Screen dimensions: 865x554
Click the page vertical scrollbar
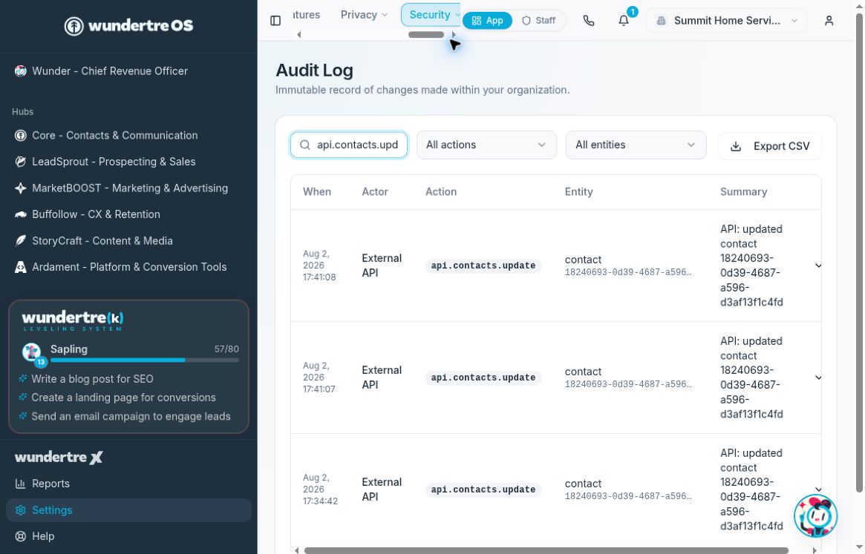(859, 253)
